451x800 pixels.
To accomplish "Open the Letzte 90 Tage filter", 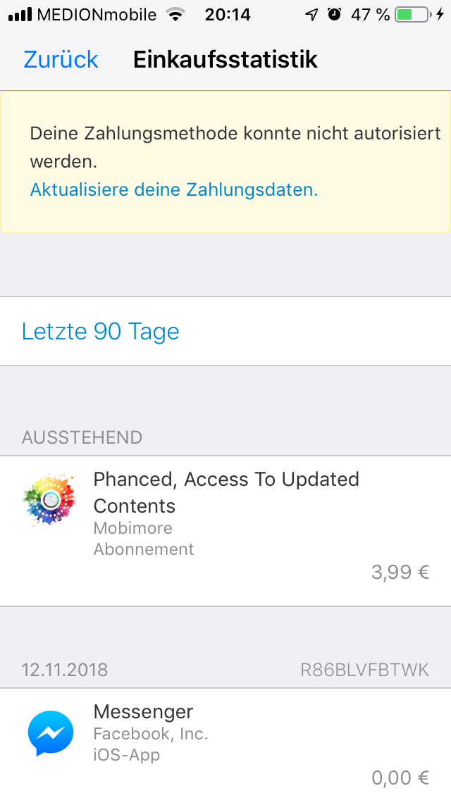I will (101, 331).
